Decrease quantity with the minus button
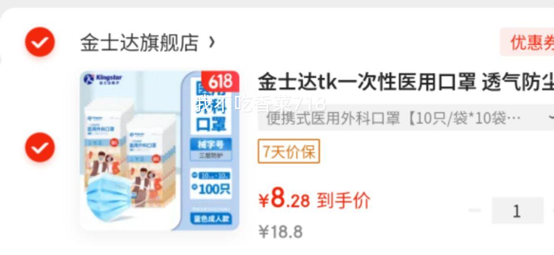The height and width of the screenshot is (255, 554). point(475,210)
